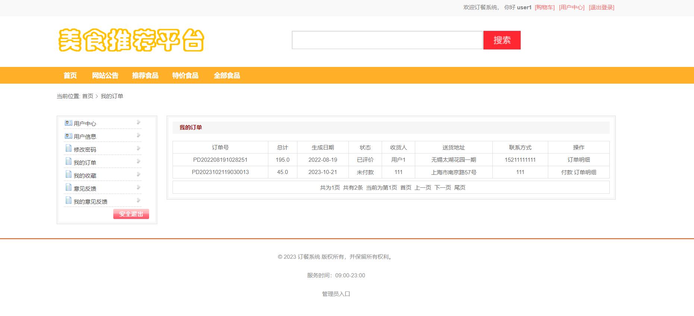Click the date 2023-10-21
Image resolution: width=694 pixels, height=316 pixels.
click(x=323, y=172)
